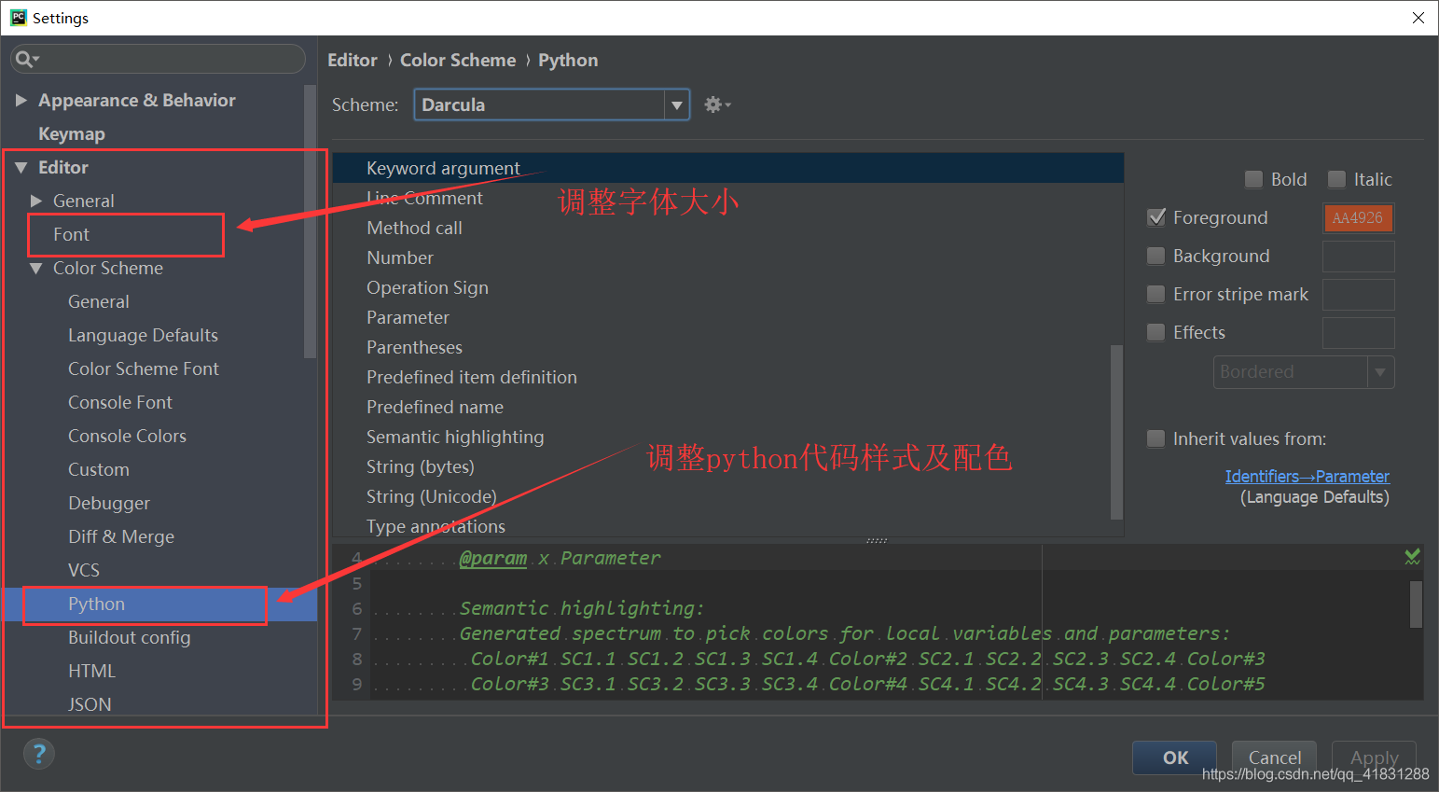Click the search magnifier icon
The width and height of the screenshot is (1439, 792).
26,59
